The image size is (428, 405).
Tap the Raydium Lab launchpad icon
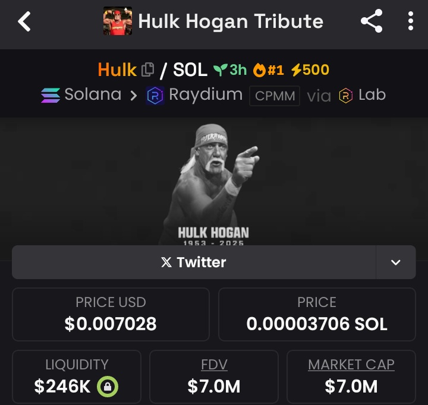point(346,96)
